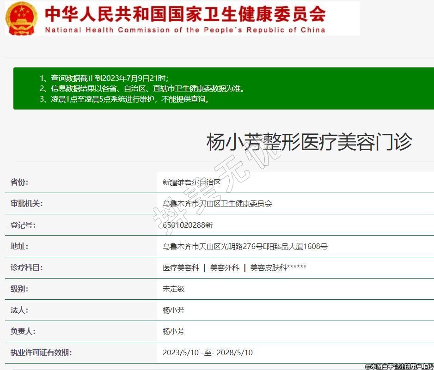Click the 法人 value 杨小芳
The height and width of the screenshot is (370, 434).
pos(173,310)
